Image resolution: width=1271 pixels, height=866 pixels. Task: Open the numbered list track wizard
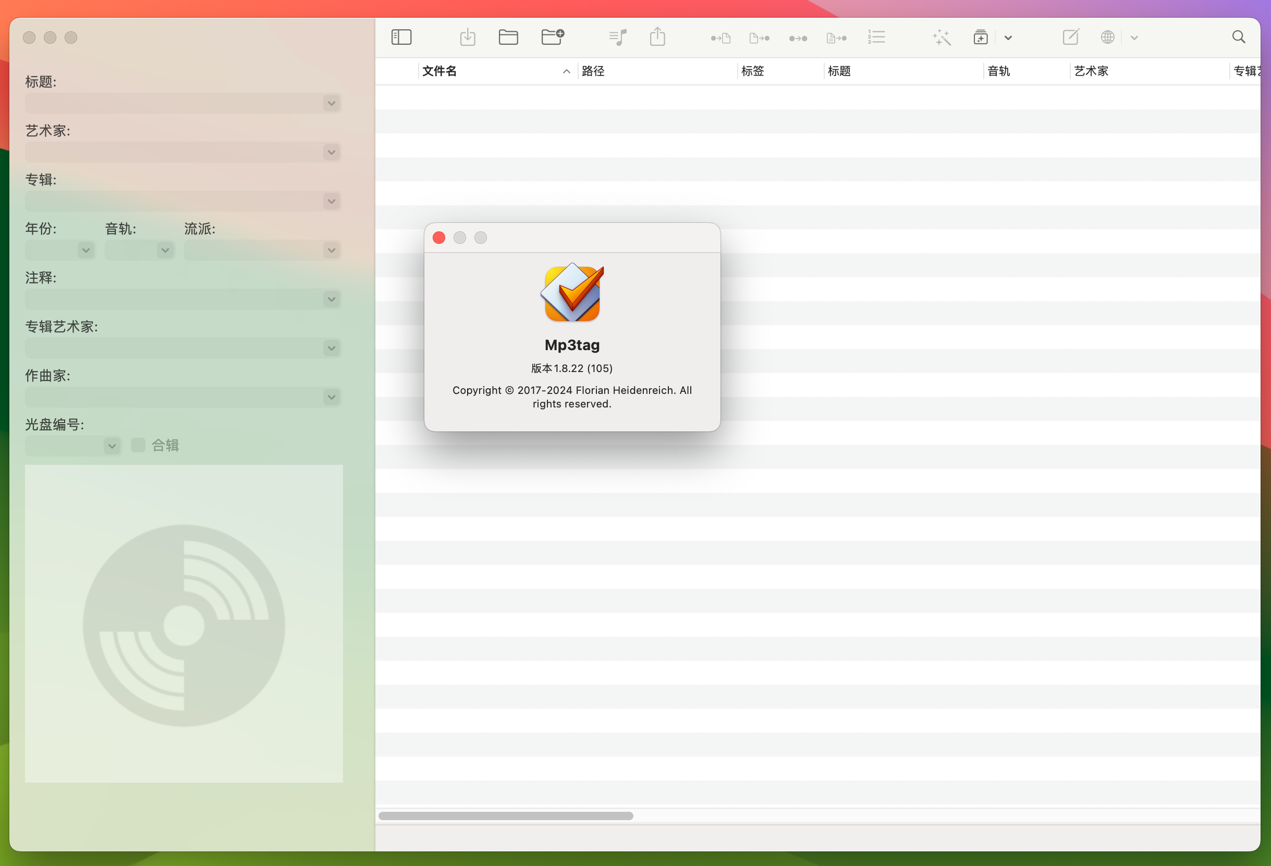876,37
